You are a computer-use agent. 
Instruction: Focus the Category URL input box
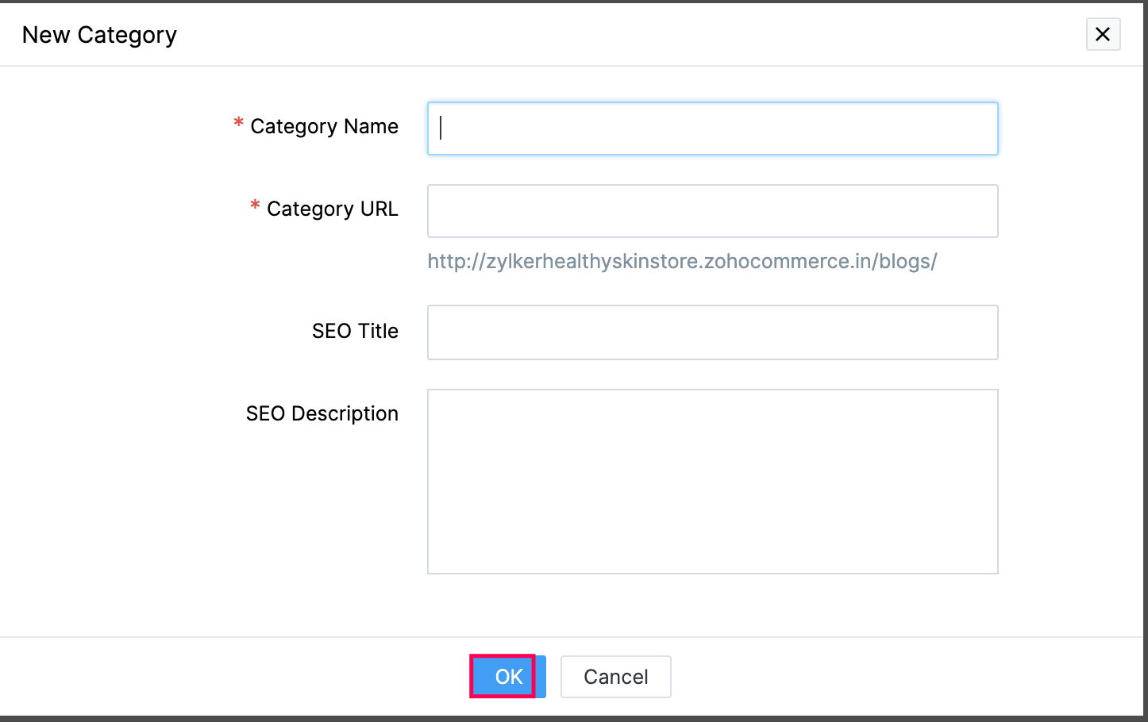pos(712,211)
